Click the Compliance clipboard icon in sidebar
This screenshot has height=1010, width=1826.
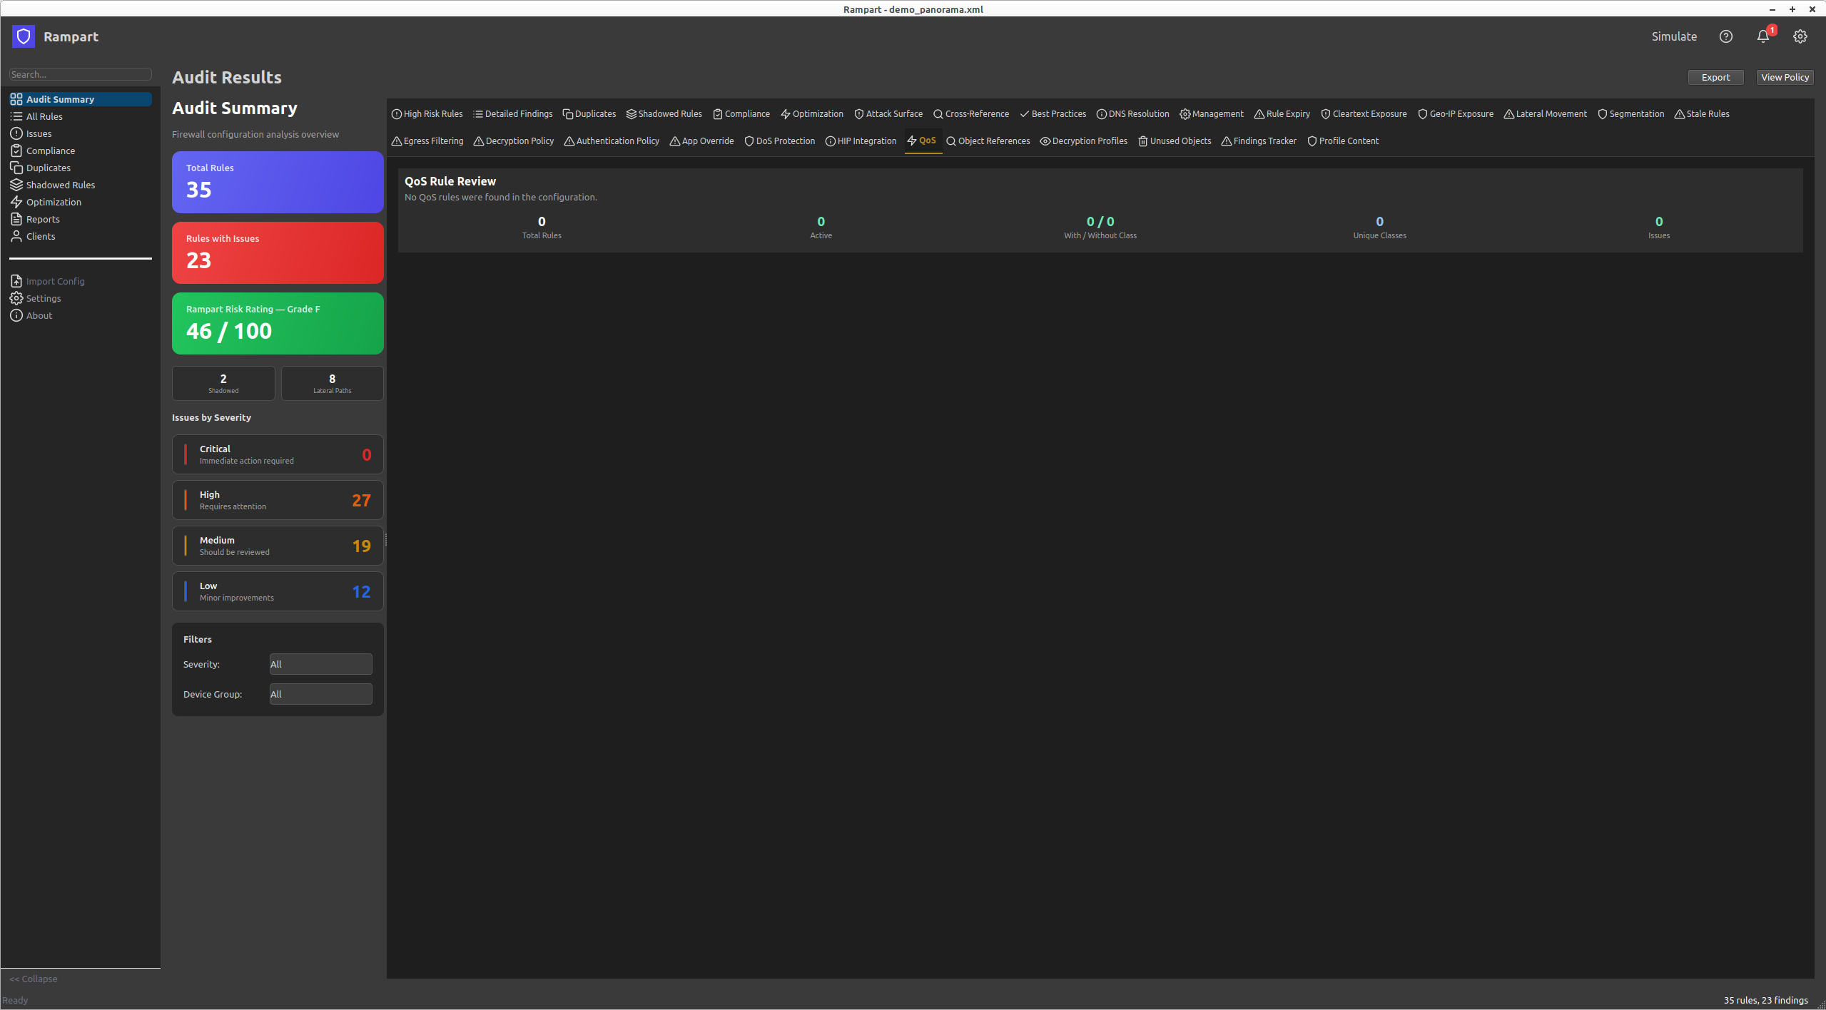click(16, 151)
